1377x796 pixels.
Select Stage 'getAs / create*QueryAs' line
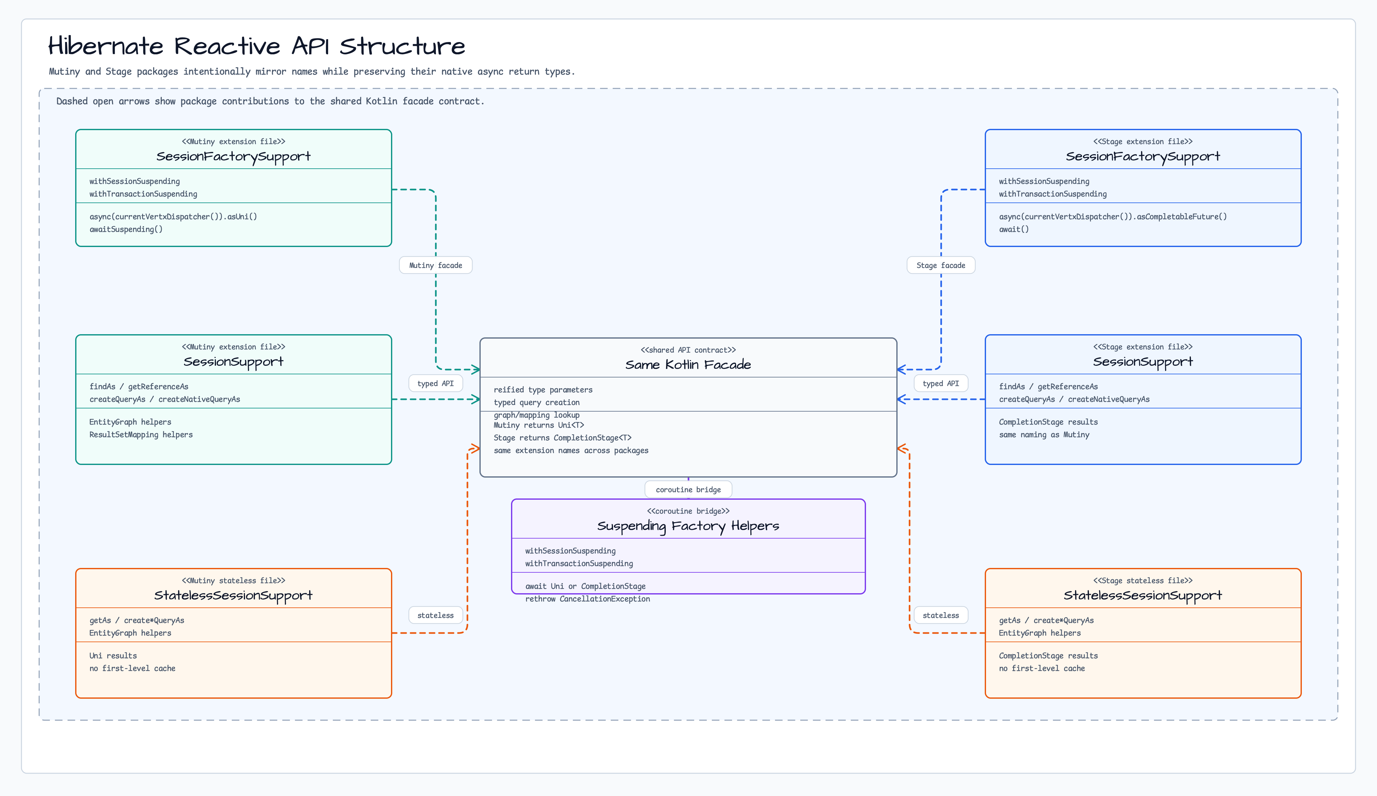point(1046,621)
